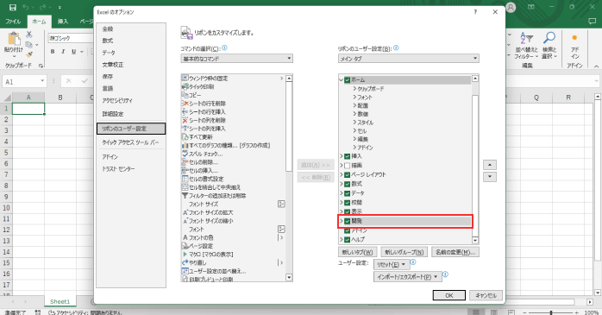Open the 保存 options category
602x315 pixels.
[108, 77]
